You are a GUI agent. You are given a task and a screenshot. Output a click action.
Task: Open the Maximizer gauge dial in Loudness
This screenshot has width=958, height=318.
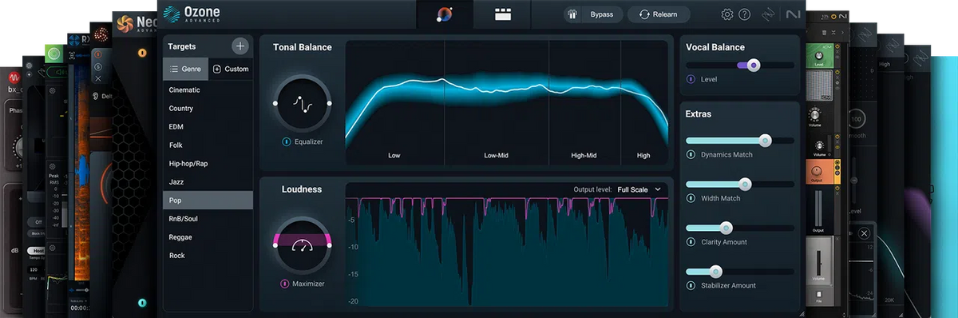[x=303, y=245]
